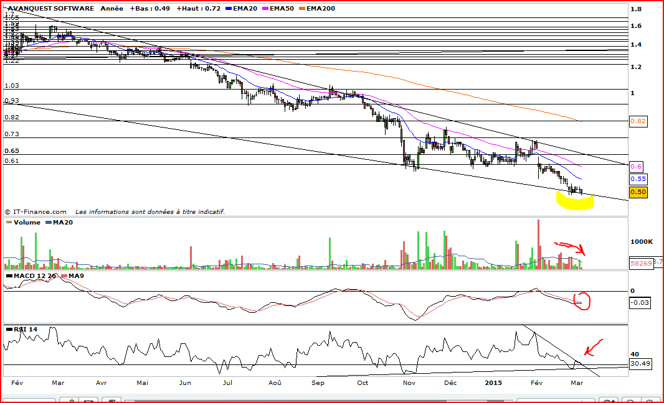Screen dimensions: 664x403
Task: Click the Nov month label
Action: (409, 382)
